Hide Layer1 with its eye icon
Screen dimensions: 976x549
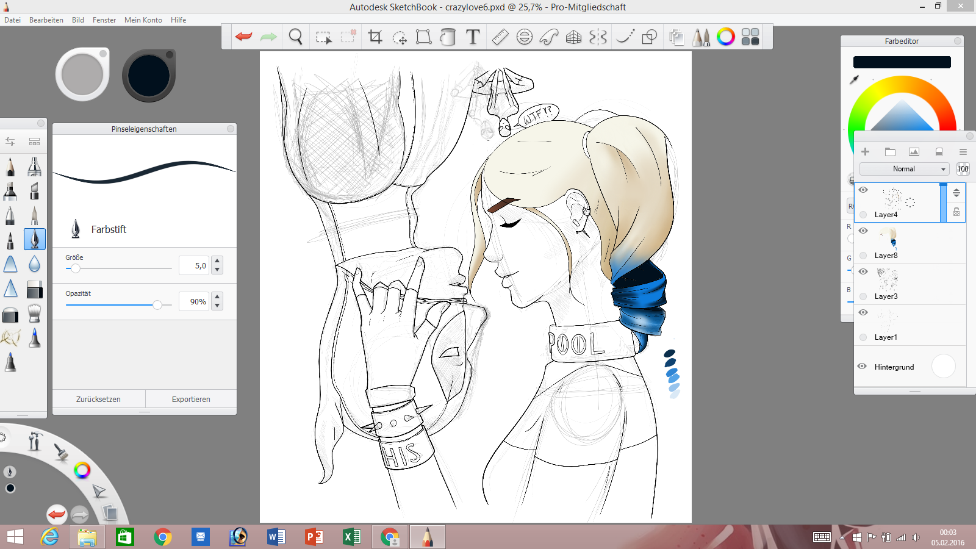(863, 312)
